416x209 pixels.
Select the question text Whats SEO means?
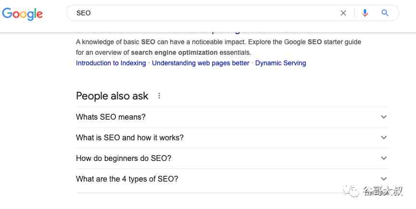111,117
